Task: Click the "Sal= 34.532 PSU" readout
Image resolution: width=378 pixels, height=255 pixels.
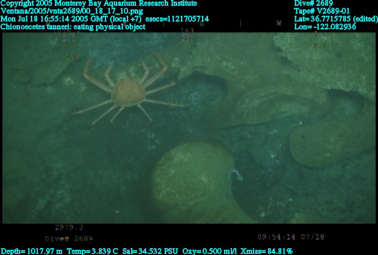Action: click(x=150, y=251)
